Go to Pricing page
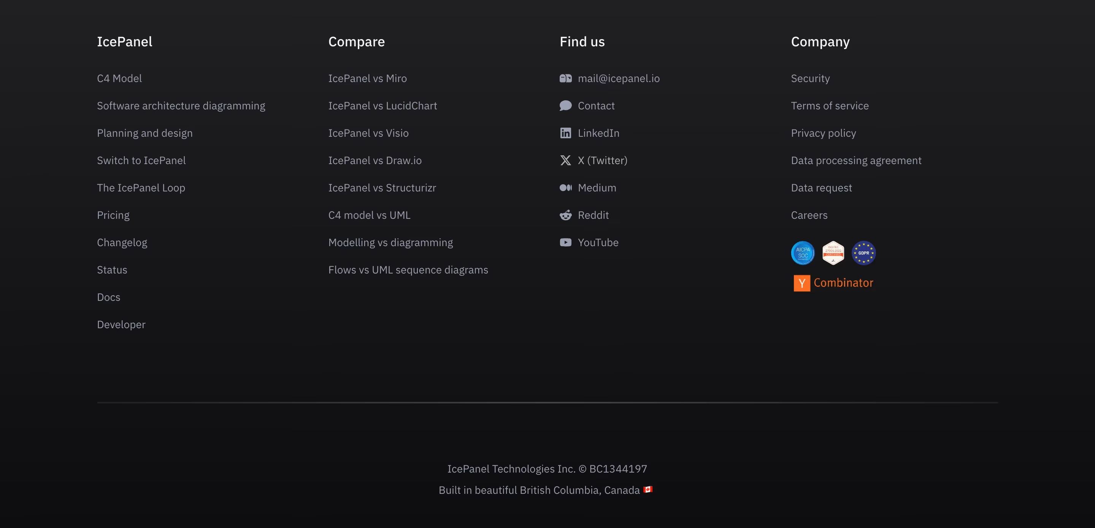This screenshot has height=528, width=1095. (113, 215)
